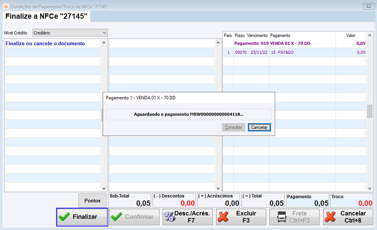
Task: Click the percent icon on Desc./Acrés. F7
Action: click(170, 217)
